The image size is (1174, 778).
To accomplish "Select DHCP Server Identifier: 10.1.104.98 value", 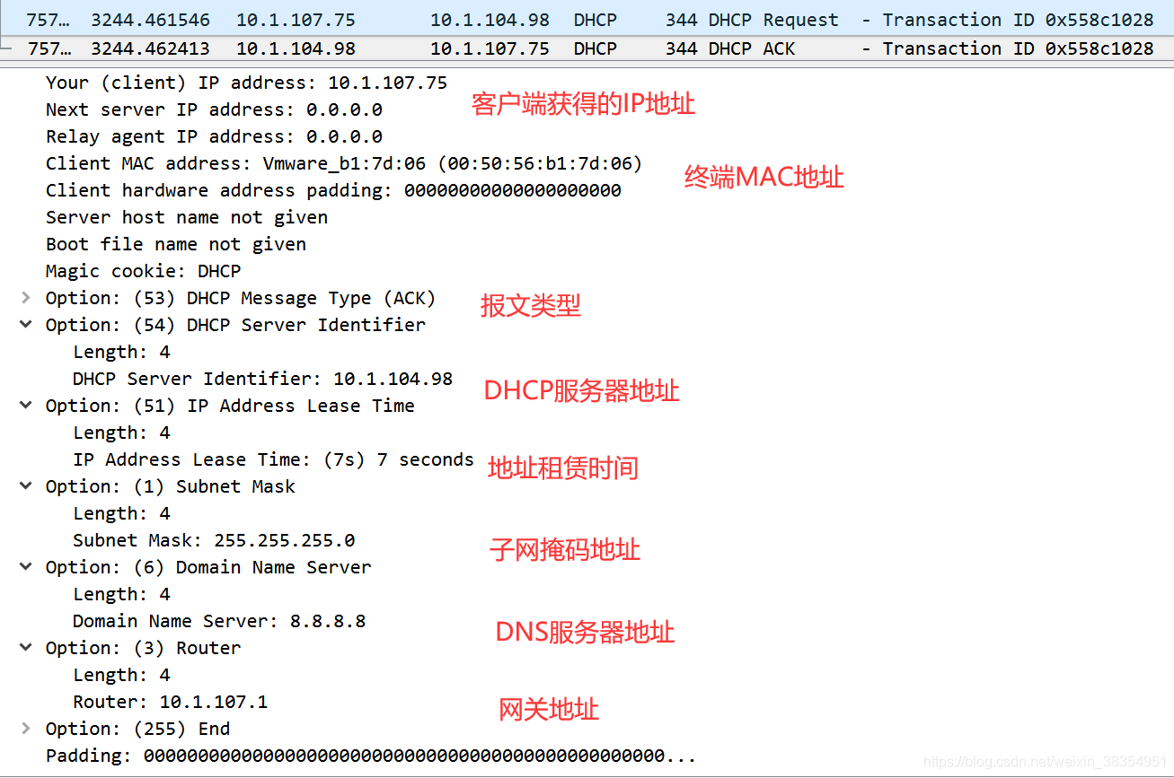I will (x=263, y=379).
